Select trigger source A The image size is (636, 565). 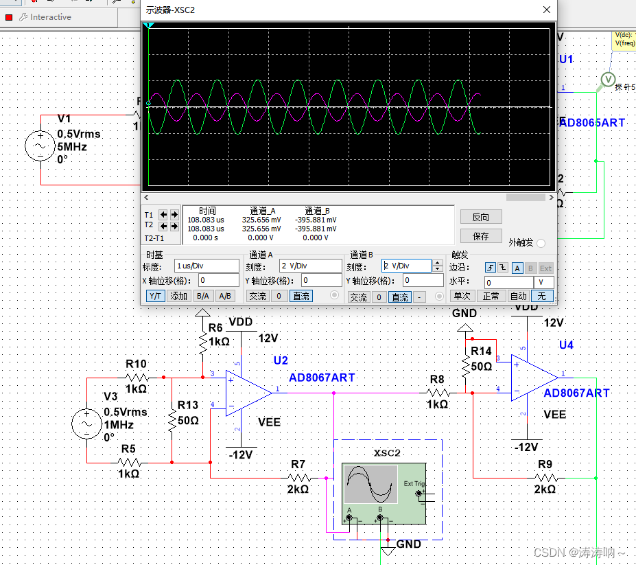tap(517, 268)
